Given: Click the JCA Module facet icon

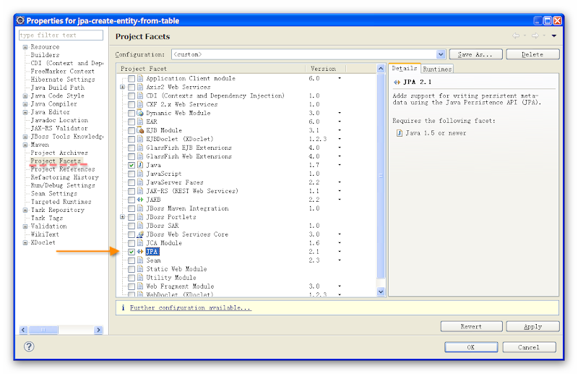Looking at the screenshot, I should coord(140,243).
